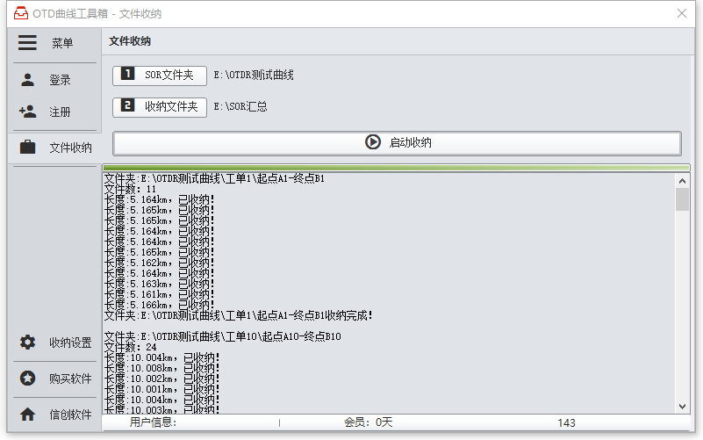Click the star badge purchase icon

pyautogui.click(x=27, y=379)
